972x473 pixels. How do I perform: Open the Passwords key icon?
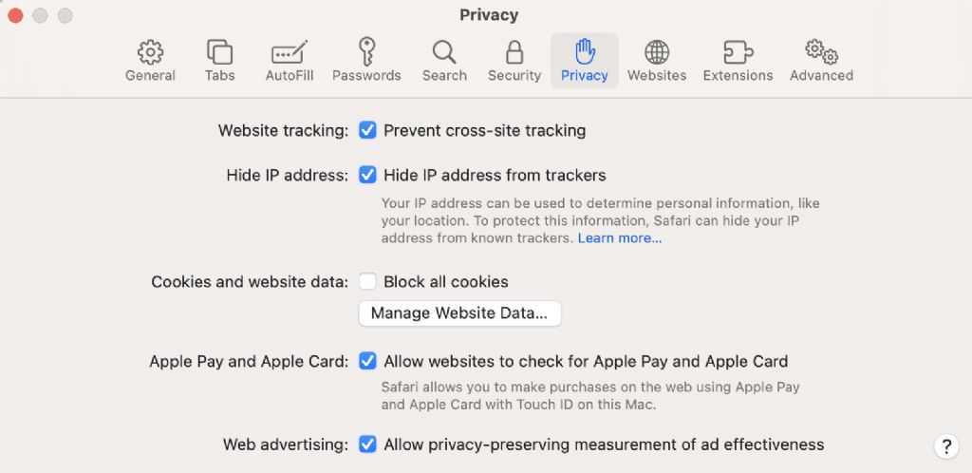(x=366, y=51)
